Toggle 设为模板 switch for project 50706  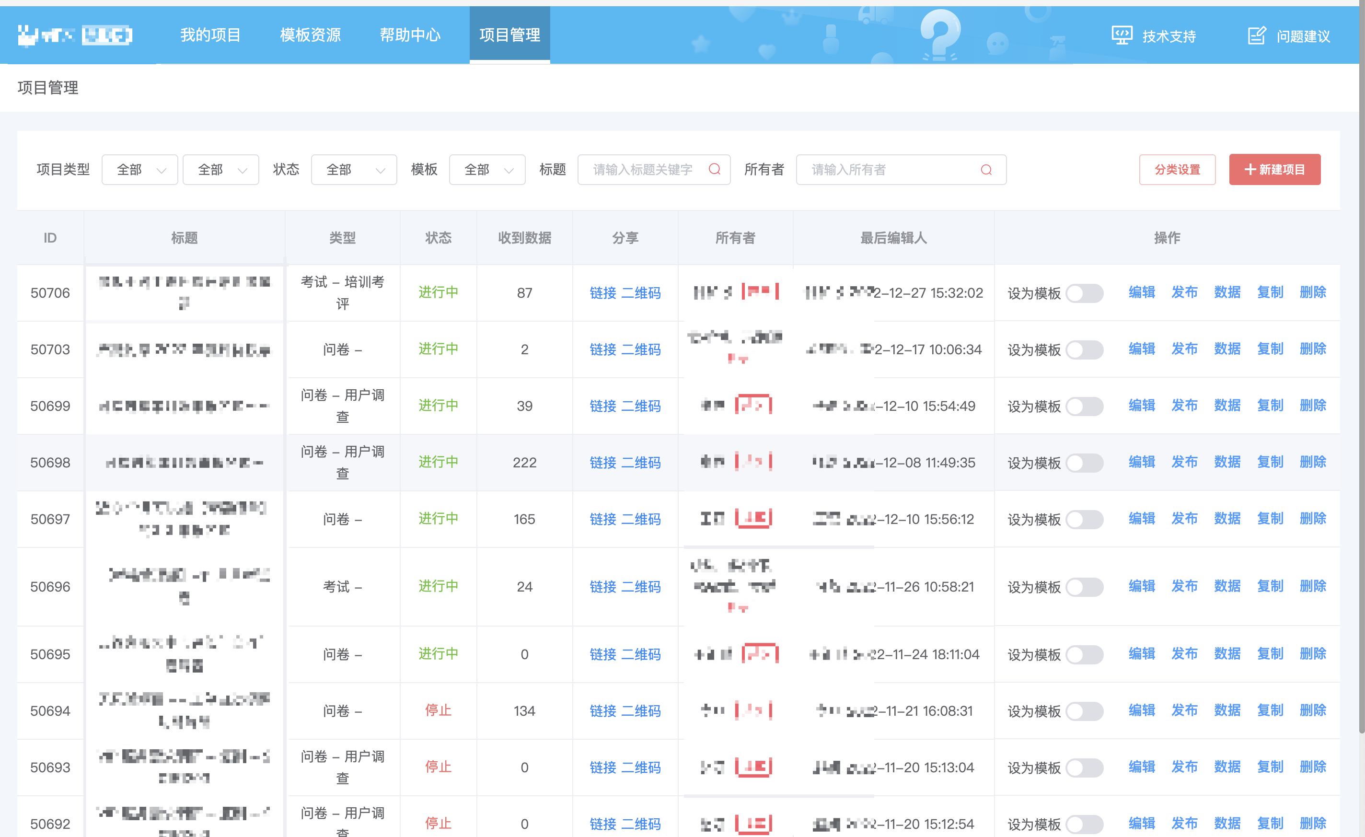(x=1084, y=293)
